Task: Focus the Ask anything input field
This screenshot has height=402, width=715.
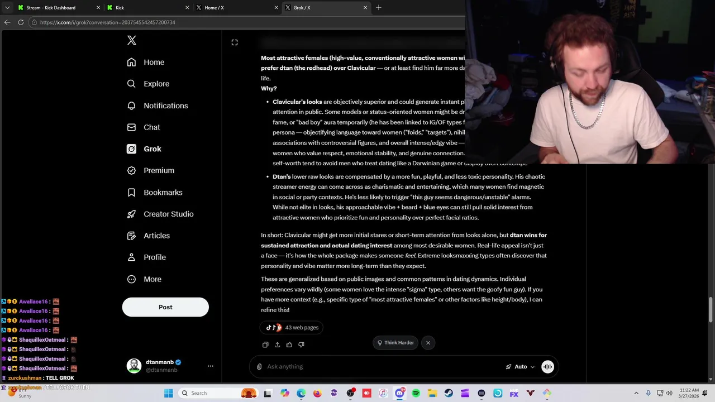Action: click(383, 366)
